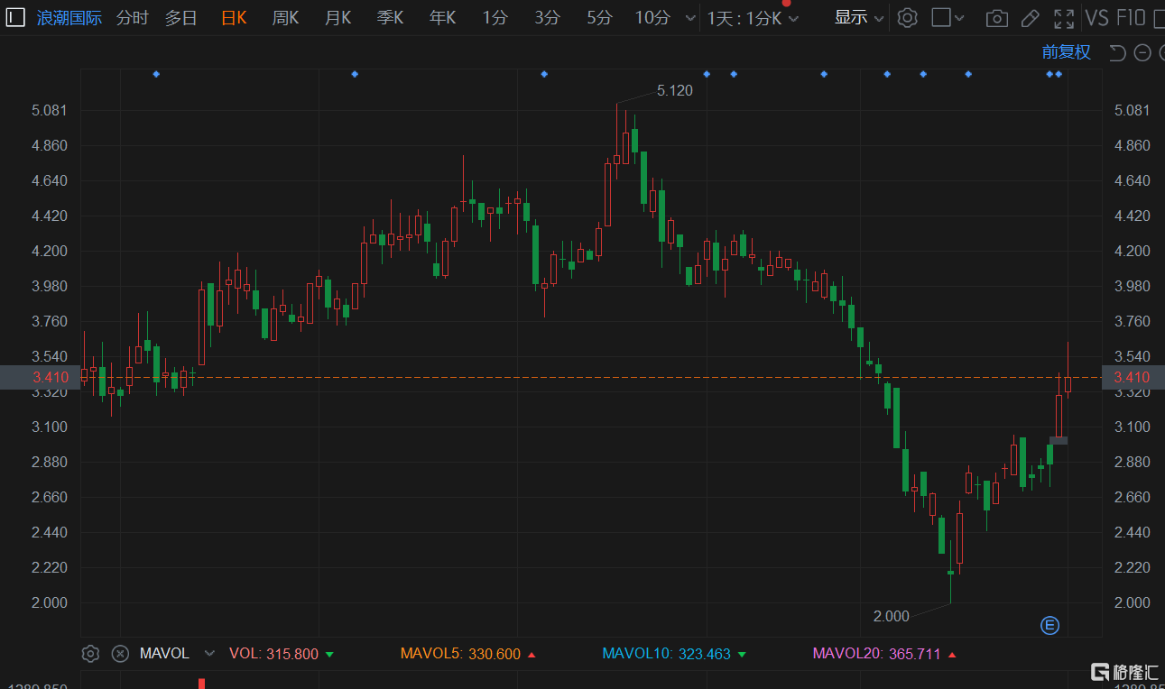This screenshot has width=1165, height=689.
Task: Switch to the 周K weekly tab
Action: 285,18
